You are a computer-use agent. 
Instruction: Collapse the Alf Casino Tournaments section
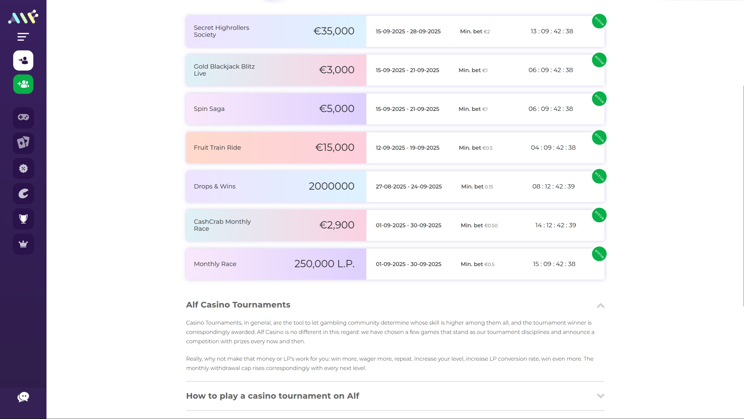click(x=600, y=306)
